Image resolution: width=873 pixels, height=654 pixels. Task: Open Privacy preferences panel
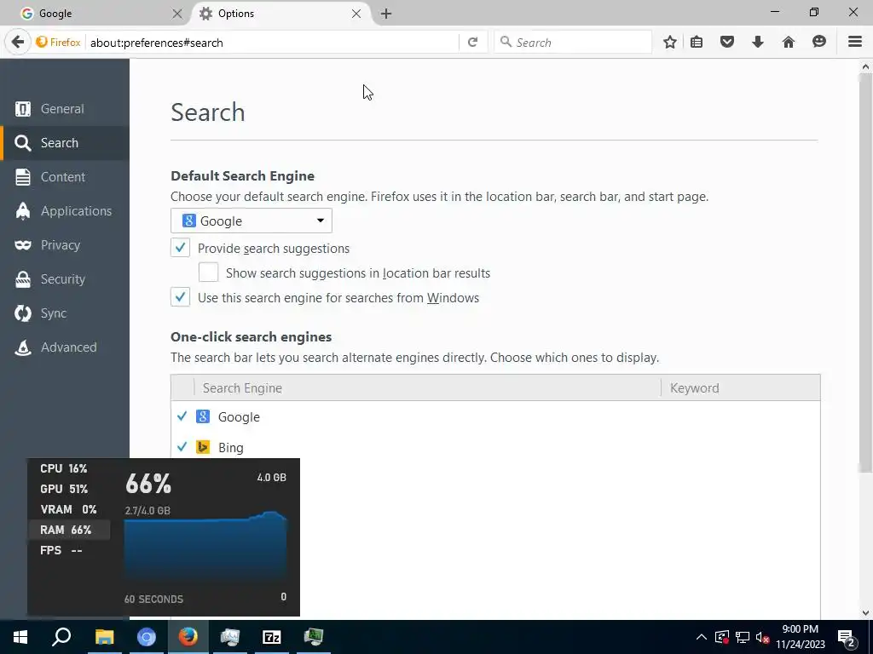coord(65,245)
